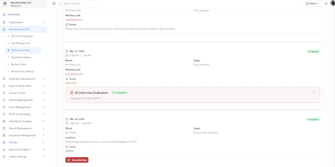Click the Completed badge on Mar 27 interview
335x167 pixels.
[x=313, y=51]
